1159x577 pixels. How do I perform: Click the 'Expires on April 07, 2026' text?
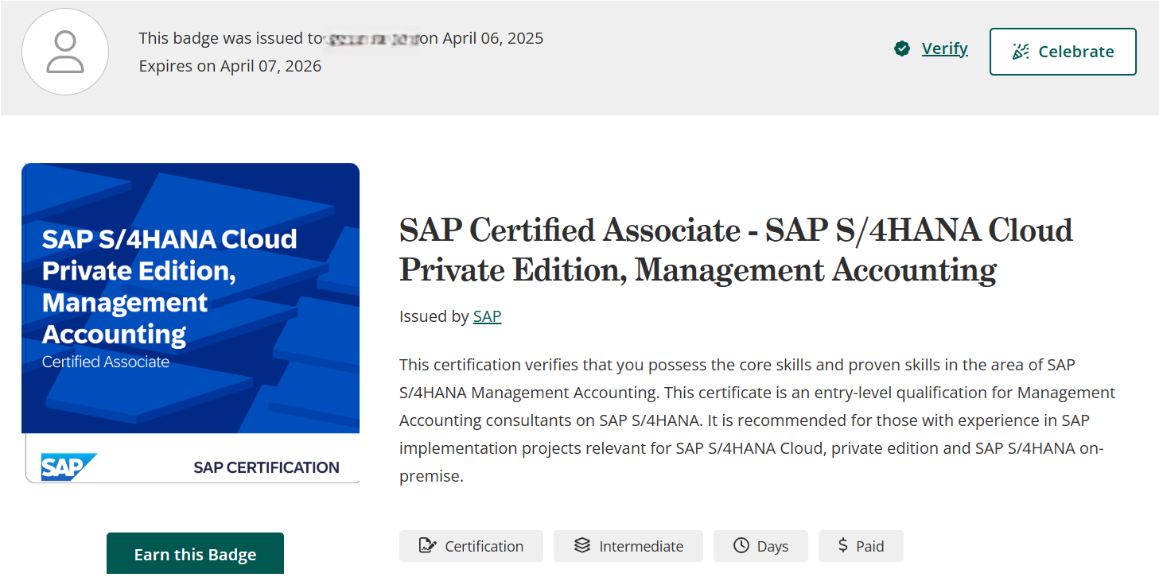pyautogui.click(x=230, y=66)
